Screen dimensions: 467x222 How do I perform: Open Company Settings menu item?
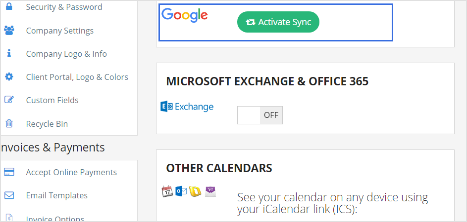pyautogui.click(x=59, y=31)
